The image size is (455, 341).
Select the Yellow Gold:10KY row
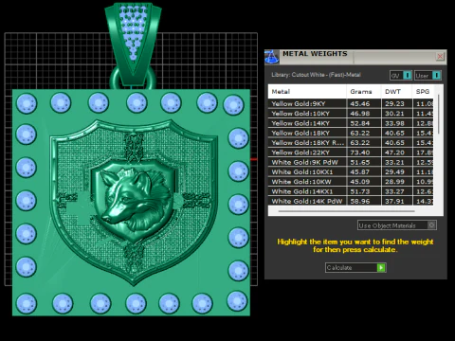point(351,114)
